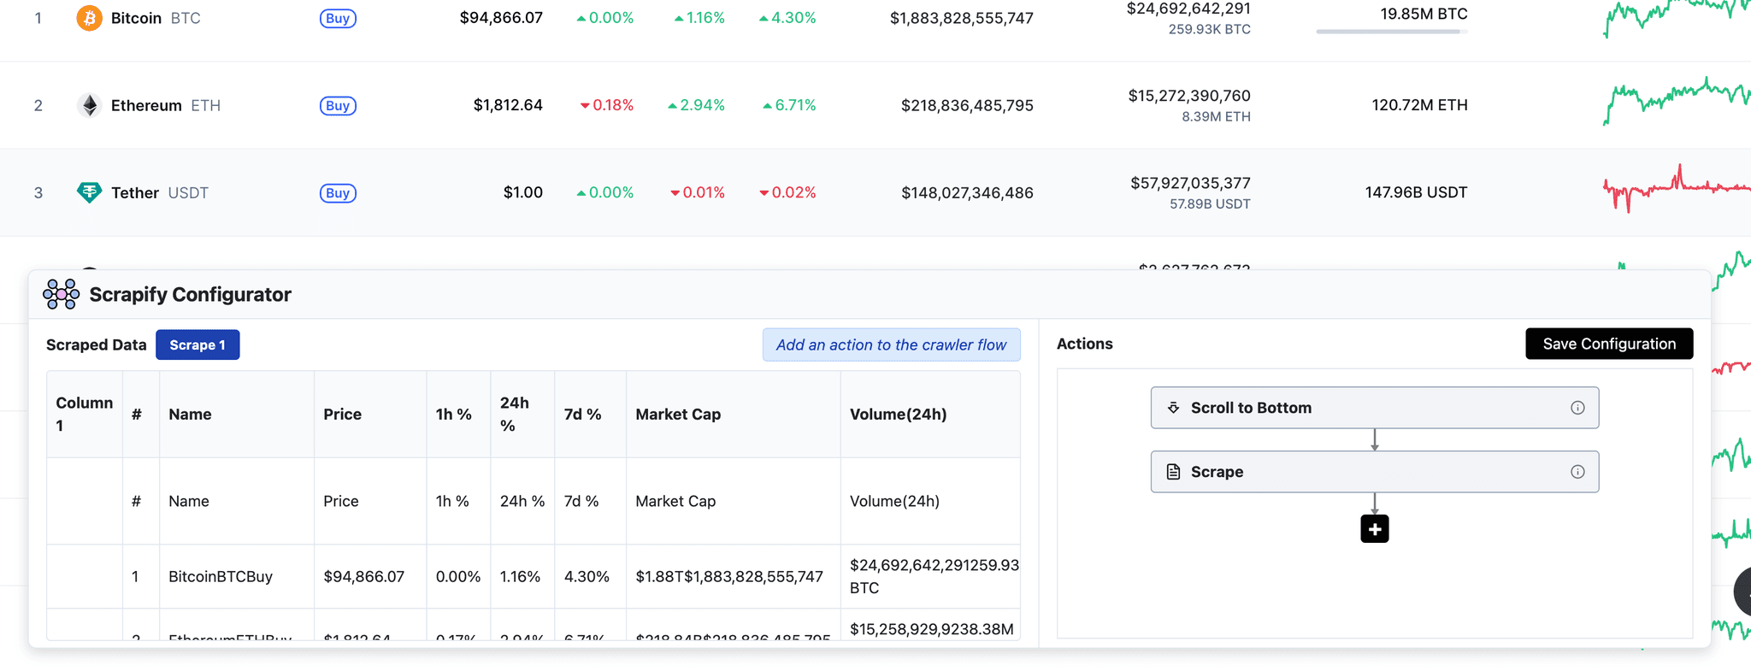
Task: Click the Volume(24h) column header
Action: click(x=930, y=414)
